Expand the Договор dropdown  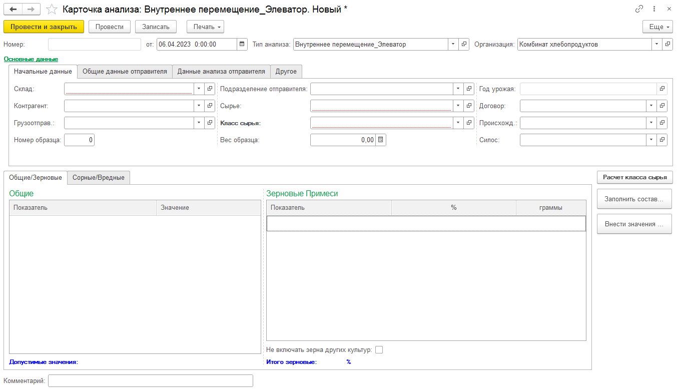click(x=651, y=106)
